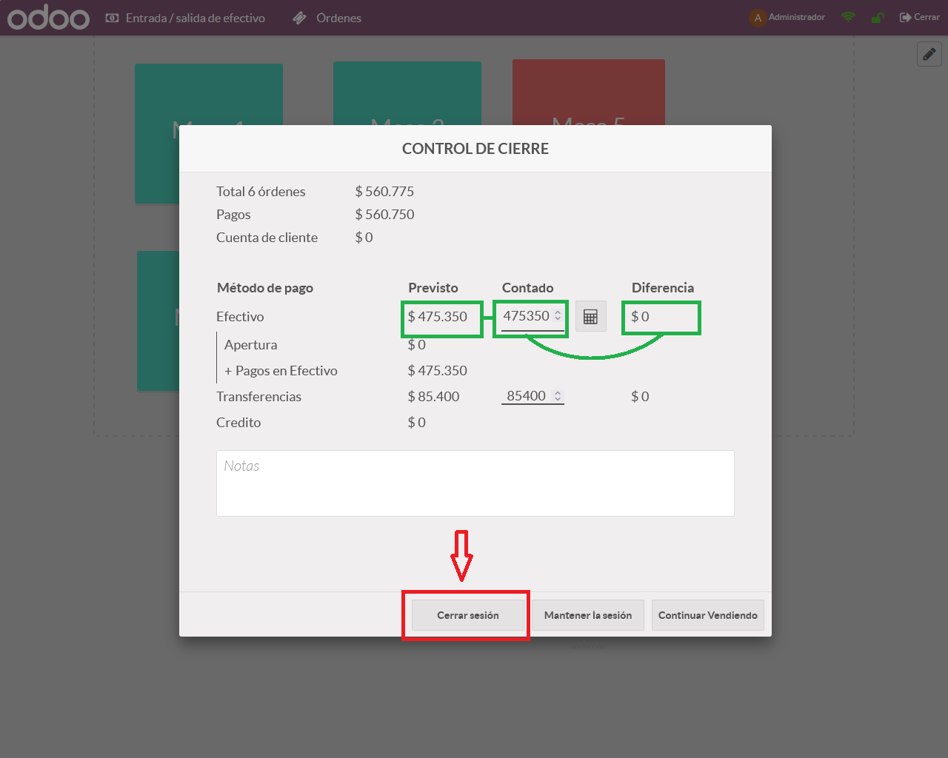Select Continuar Vendiendo
948x758 pixels.
[707, 615]
